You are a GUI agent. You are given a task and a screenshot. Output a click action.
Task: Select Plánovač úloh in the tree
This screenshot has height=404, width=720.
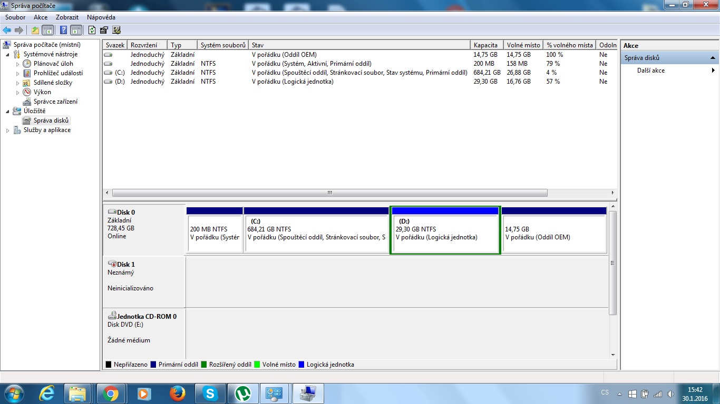[53, 64]
